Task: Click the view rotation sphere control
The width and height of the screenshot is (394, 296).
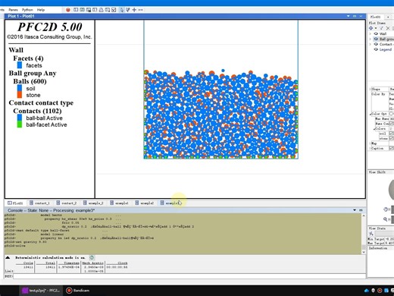Action: tap(391, 190)
